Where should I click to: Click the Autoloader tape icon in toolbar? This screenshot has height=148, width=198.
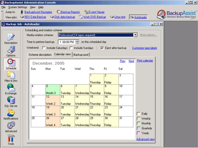click(132, 17)
